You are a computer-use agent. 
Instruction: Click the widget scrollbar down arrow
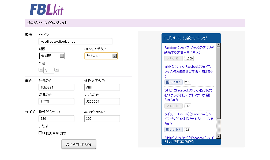(219, 137)
